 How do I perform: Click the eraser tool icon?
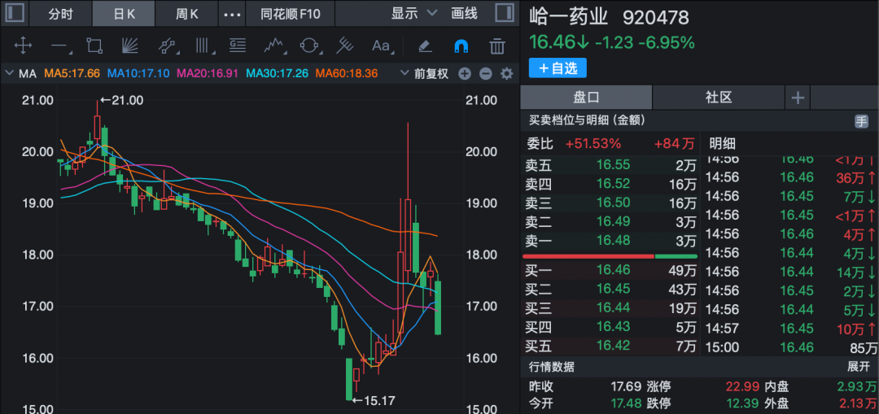[x=424, y=46]
